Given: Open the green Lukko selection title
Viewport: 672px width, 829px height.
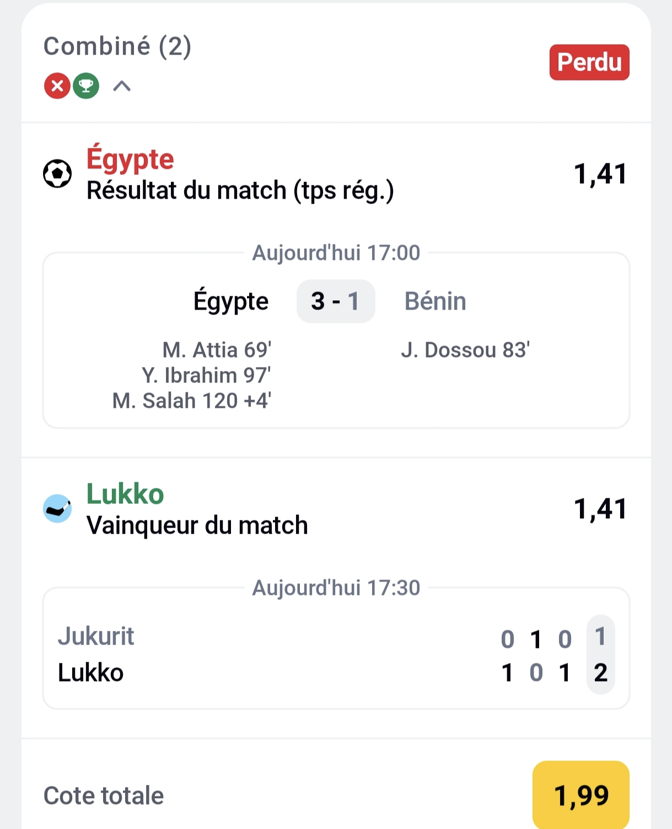Looking at the screenshot, I should [125, 494].
